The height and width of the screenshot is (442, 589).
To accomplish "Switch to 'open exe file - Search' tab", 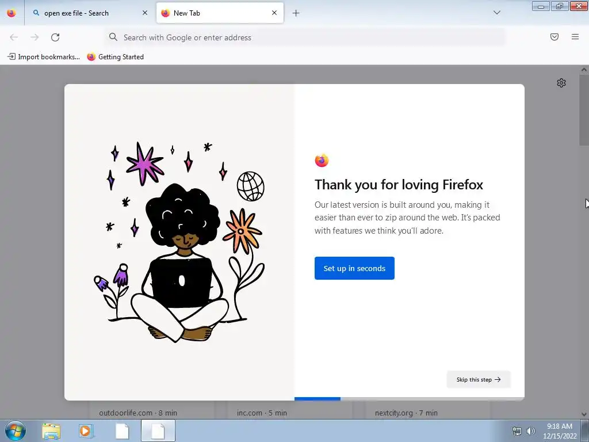I will click(x=90, y=13).
